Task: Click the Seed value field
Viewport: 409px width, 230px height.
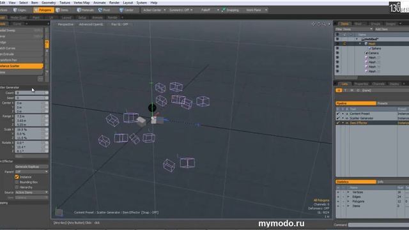Action: tap(31, 98)
